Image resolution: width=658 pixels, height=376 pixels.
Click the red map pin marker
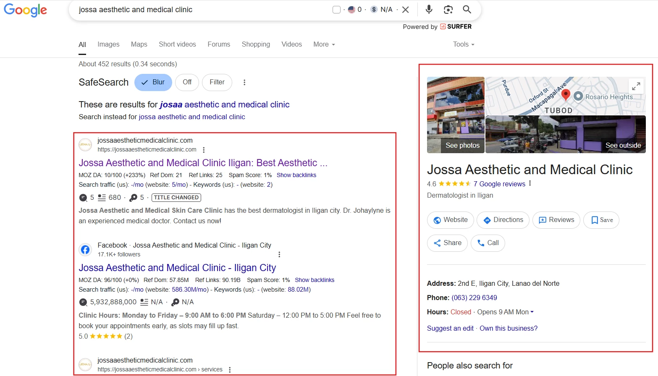pos(566,95)
